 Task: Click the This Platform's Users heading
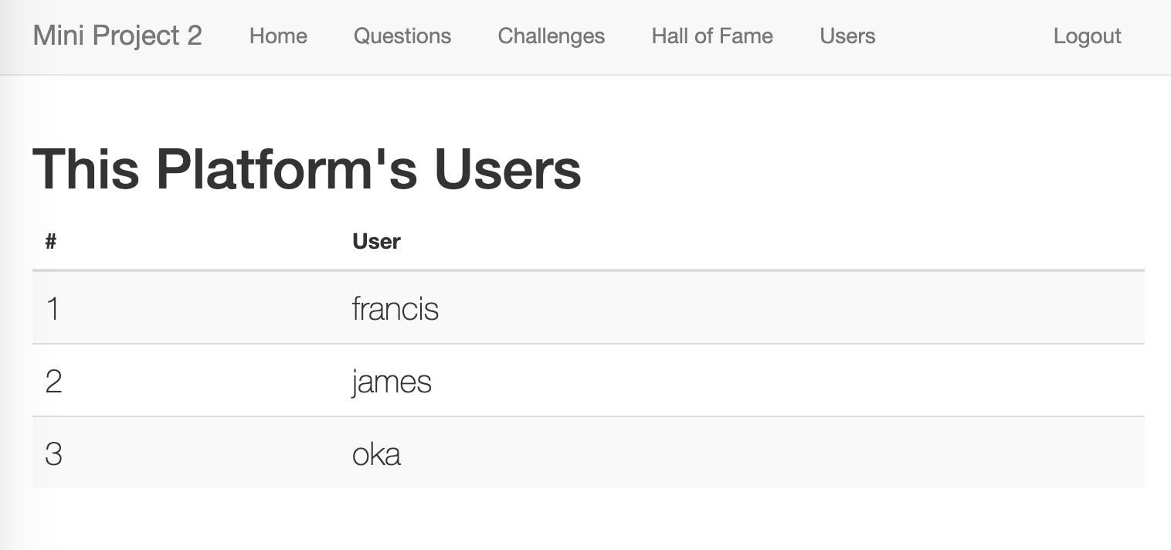click(x=307, y=168)
